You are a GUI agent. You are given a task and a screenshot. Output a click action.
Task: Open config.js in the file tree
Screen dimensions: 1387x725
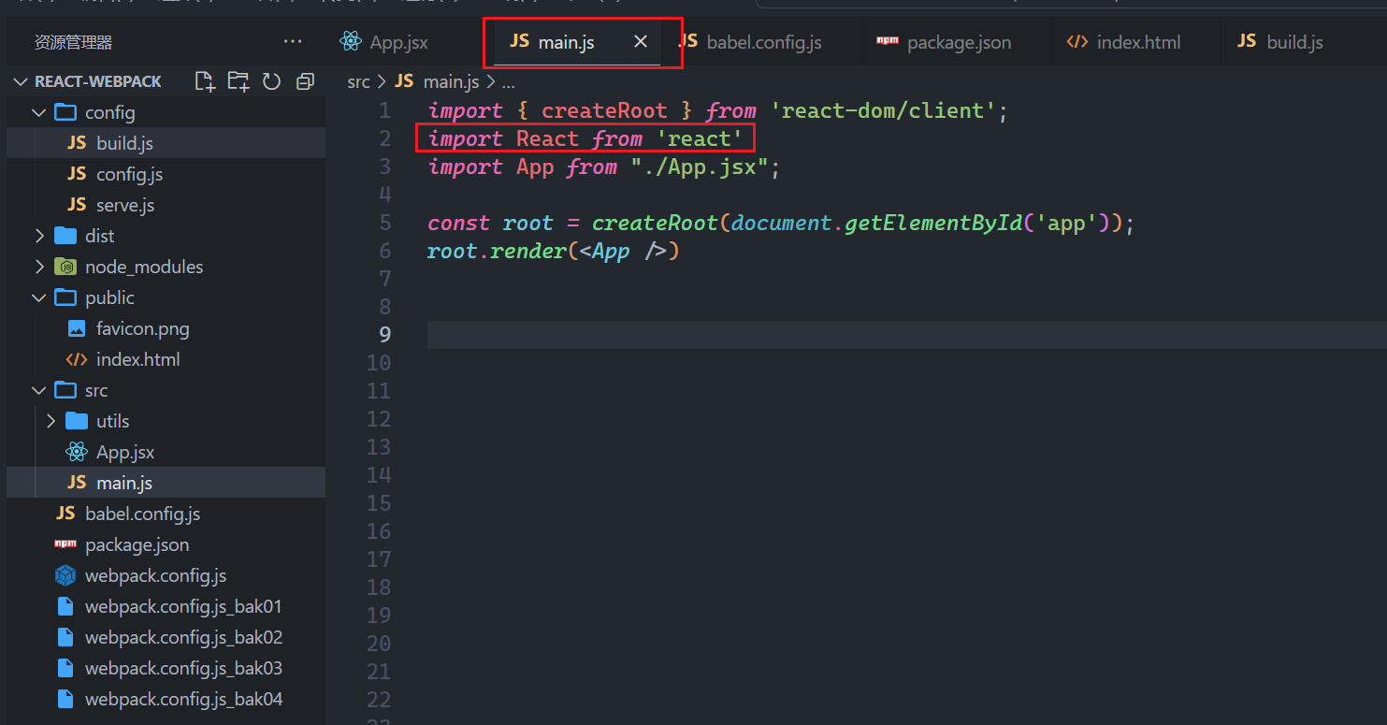click(166, 174)
